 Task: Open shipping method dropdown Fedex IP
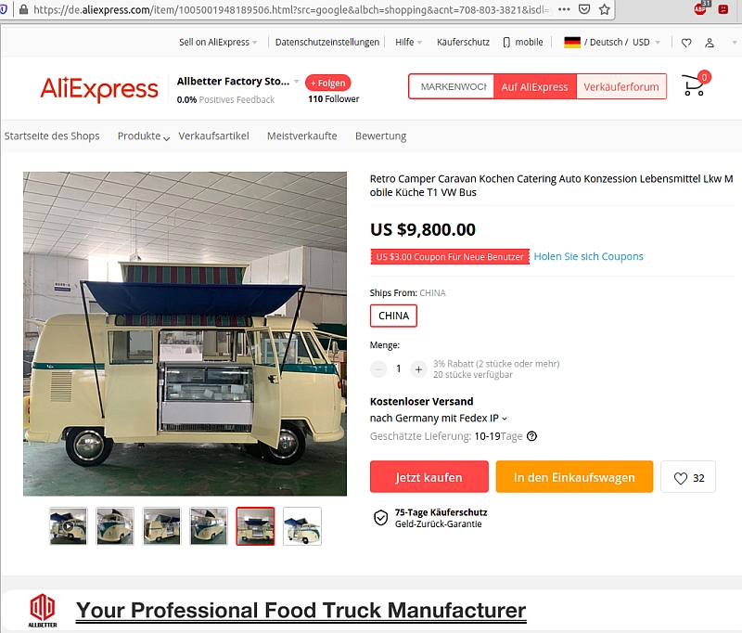(x=439, y=419)
